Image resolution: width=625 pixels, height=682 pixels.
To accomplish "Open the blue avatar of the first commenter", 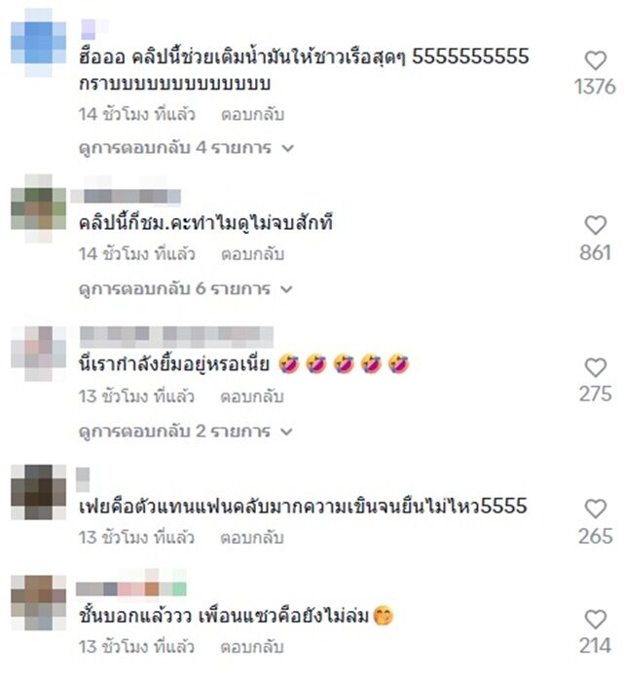I will pos(39,43).
